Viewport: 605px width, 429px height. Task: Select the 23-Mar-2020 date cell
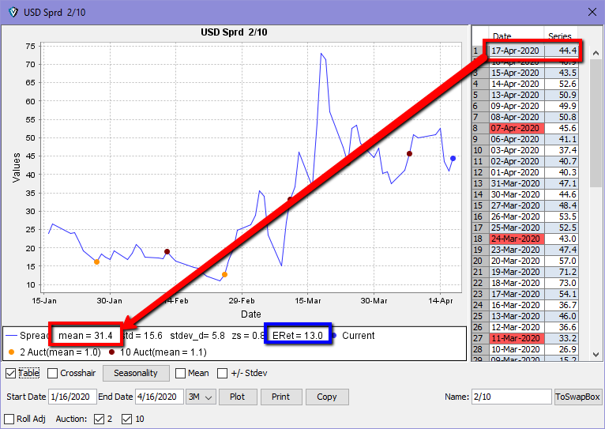click(x=517, y=250)
